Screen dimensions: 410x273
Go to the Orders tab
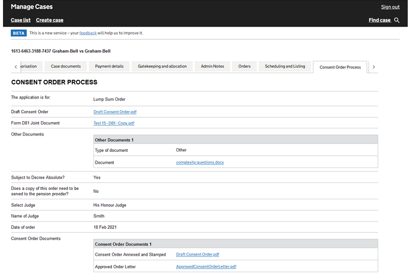pos(244,67)
